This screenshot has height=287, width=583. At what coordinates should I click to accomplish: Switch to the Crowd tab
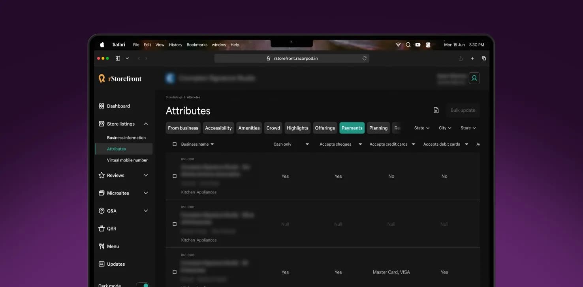(273, 128)
